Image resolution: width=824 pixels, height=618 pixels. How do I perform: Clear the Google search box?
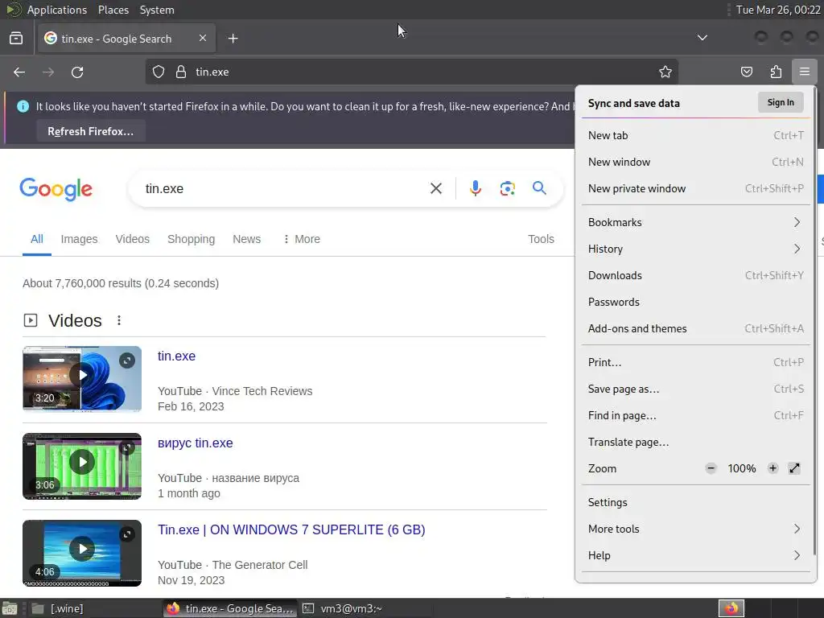436,188
